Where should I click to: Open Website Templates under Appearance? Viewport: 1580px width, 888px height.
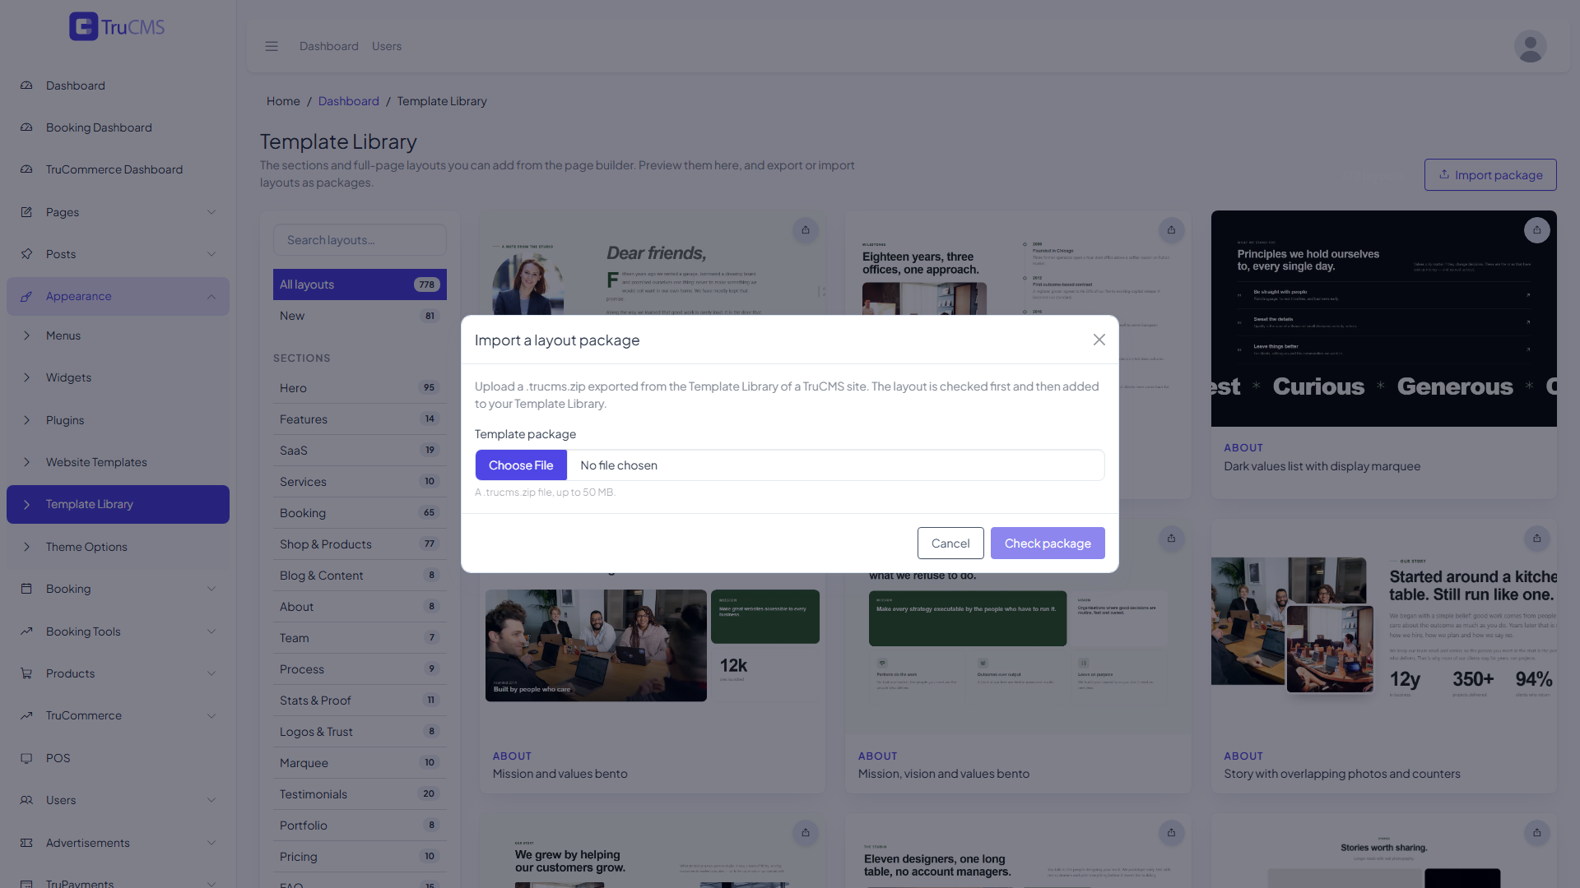click(118, 462)
